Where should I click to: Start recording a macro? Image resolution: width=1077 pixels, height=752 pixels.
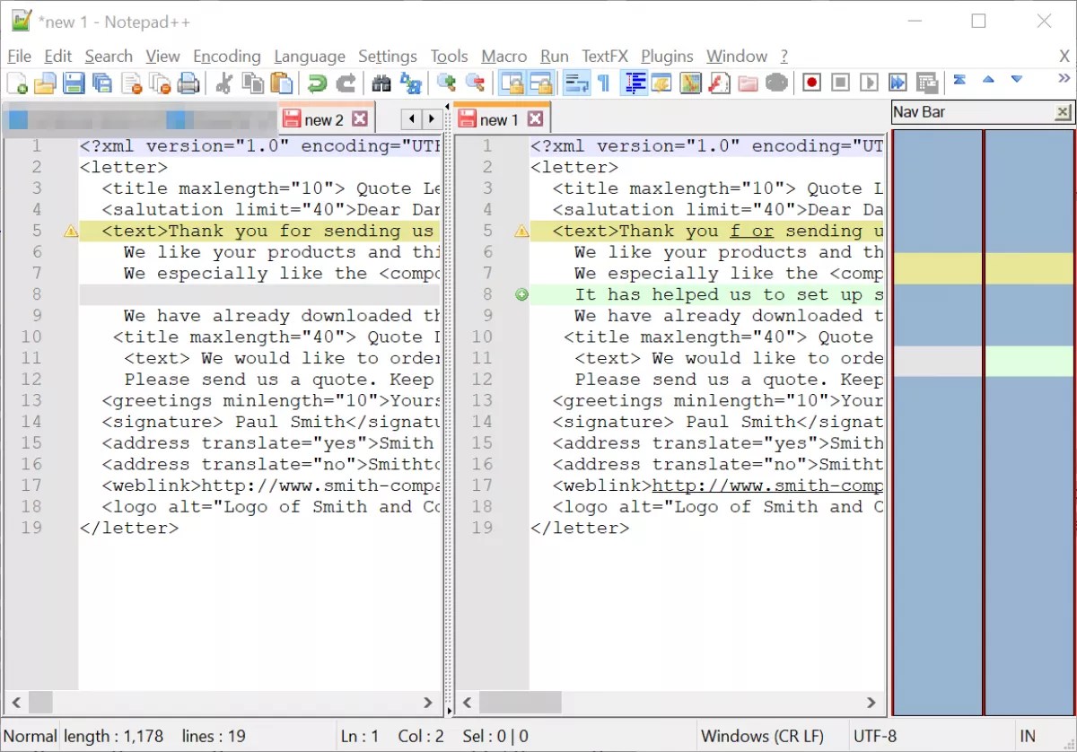tap(811, 82)
